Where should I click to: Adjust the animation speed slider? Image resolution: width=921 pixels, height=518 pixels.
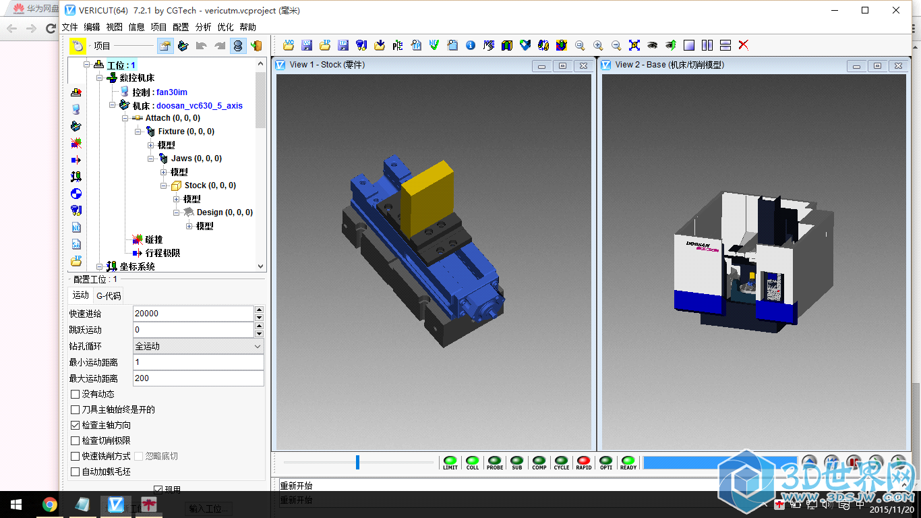(x=357, y=462)
